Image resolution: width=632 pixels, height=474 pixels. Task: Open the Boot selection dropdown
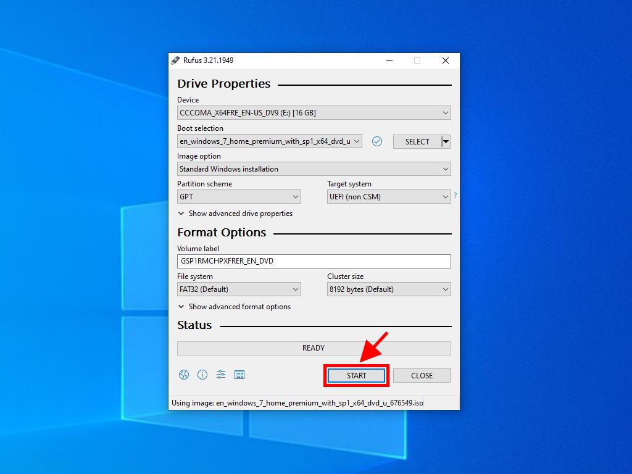[269, 141]
